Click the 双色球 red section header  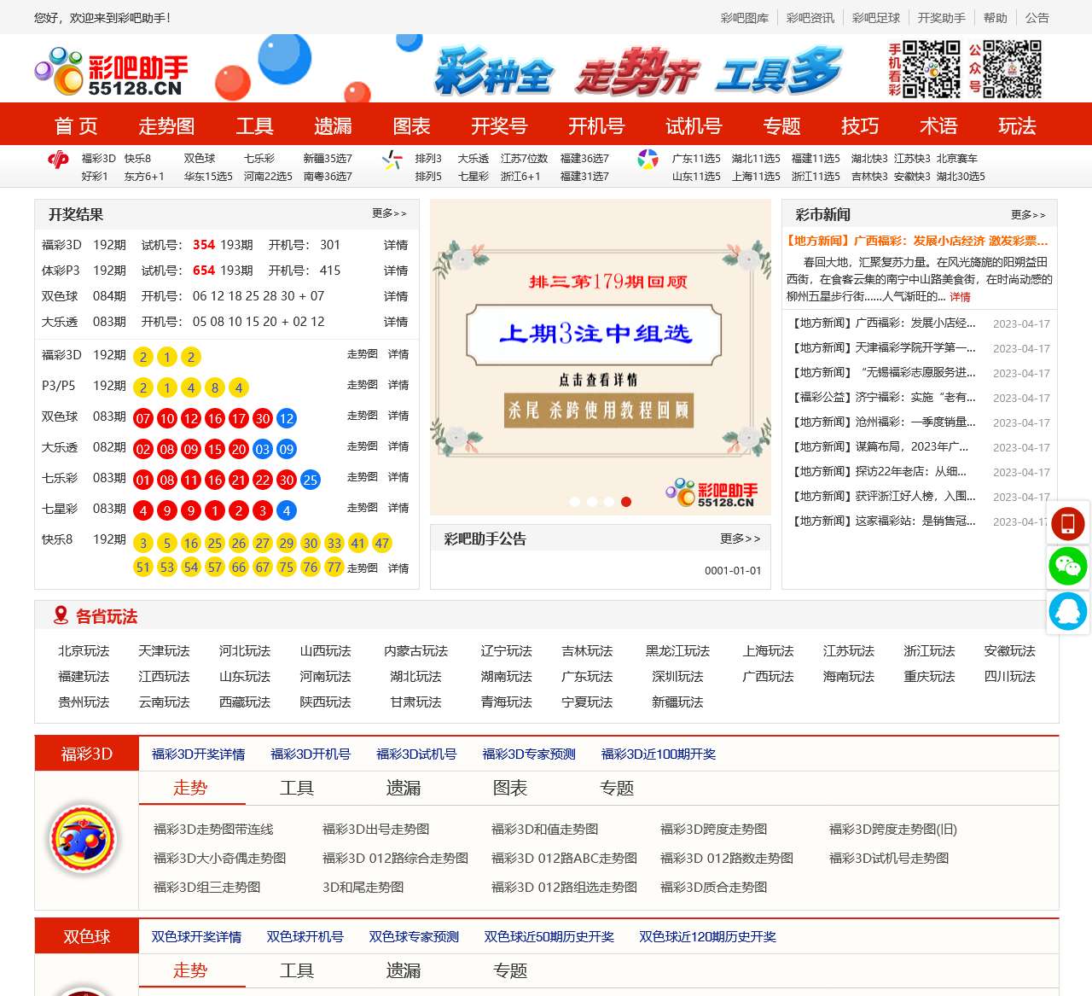click(x=86, y=937)
